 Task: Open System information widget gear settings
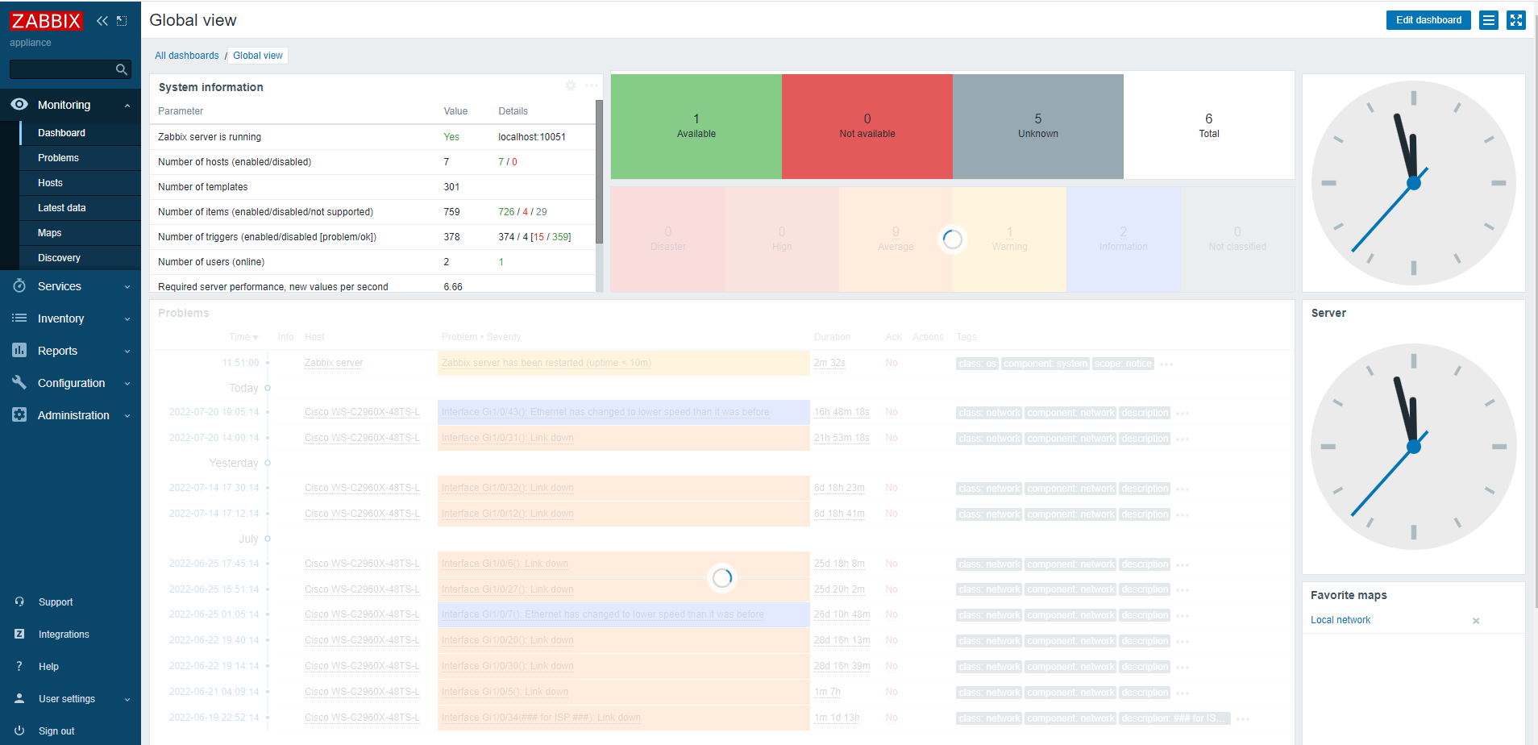pos(571,85)
